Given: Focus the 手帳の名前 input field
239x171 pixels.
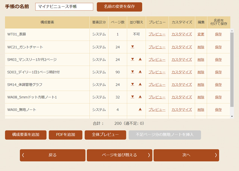Looking at the screenshot, I should (64, 7).
